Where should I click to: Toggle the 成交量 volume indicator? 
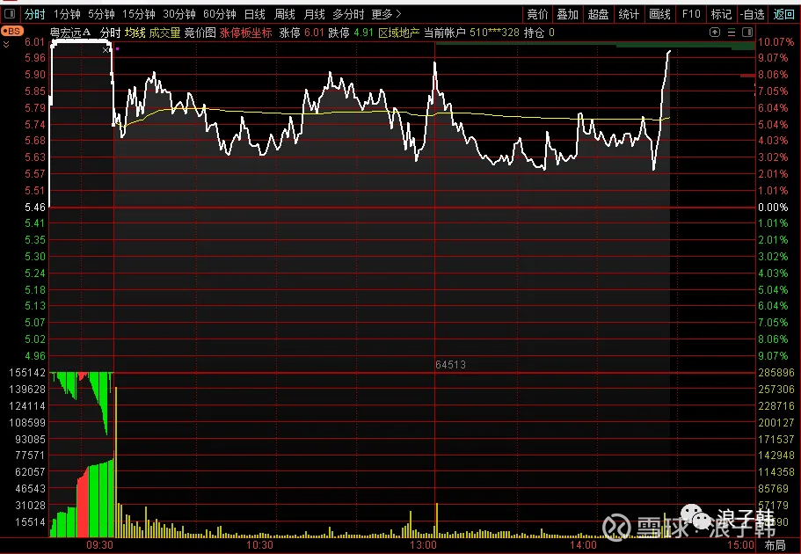click(x=164, y=33)
